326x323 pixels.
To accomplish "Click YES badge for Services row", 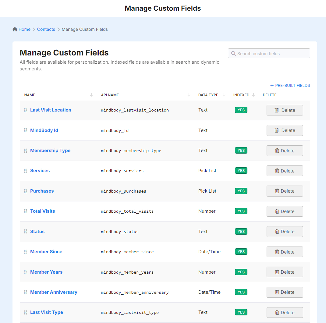I will [241, 171].
